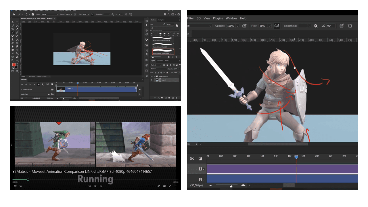Select the Eyedropper tool in the toolbox
Image resolution: width=368 pixels, height=207 pixels.
point(17,29)
